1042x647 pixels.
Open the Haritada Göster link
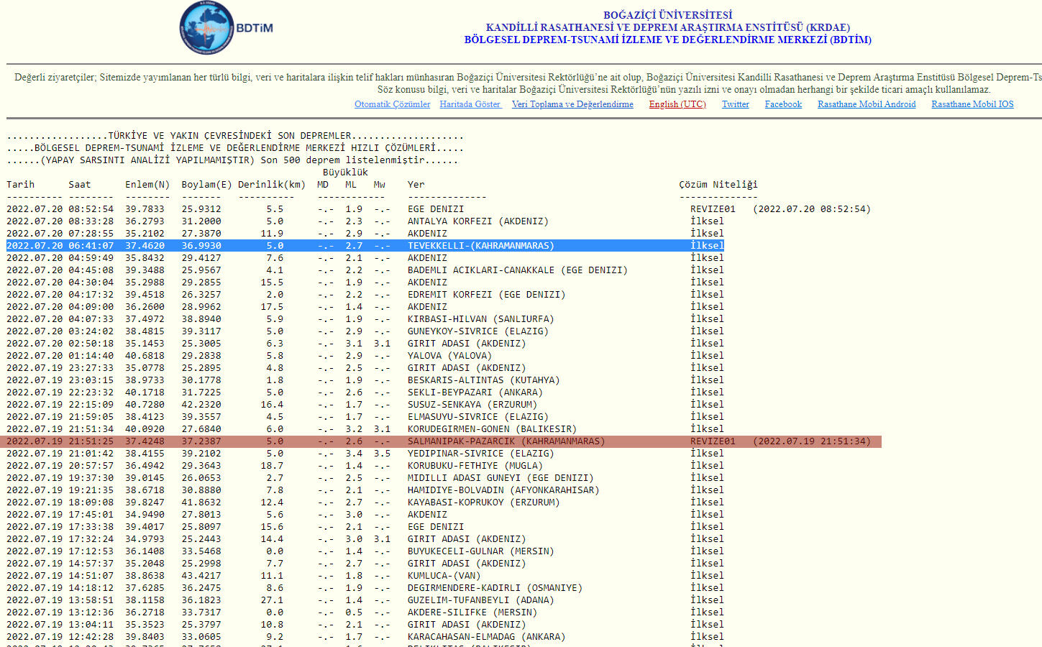[470, 104]
